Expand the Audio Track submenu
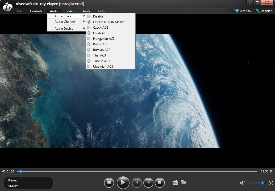 [x=67, y=16]
